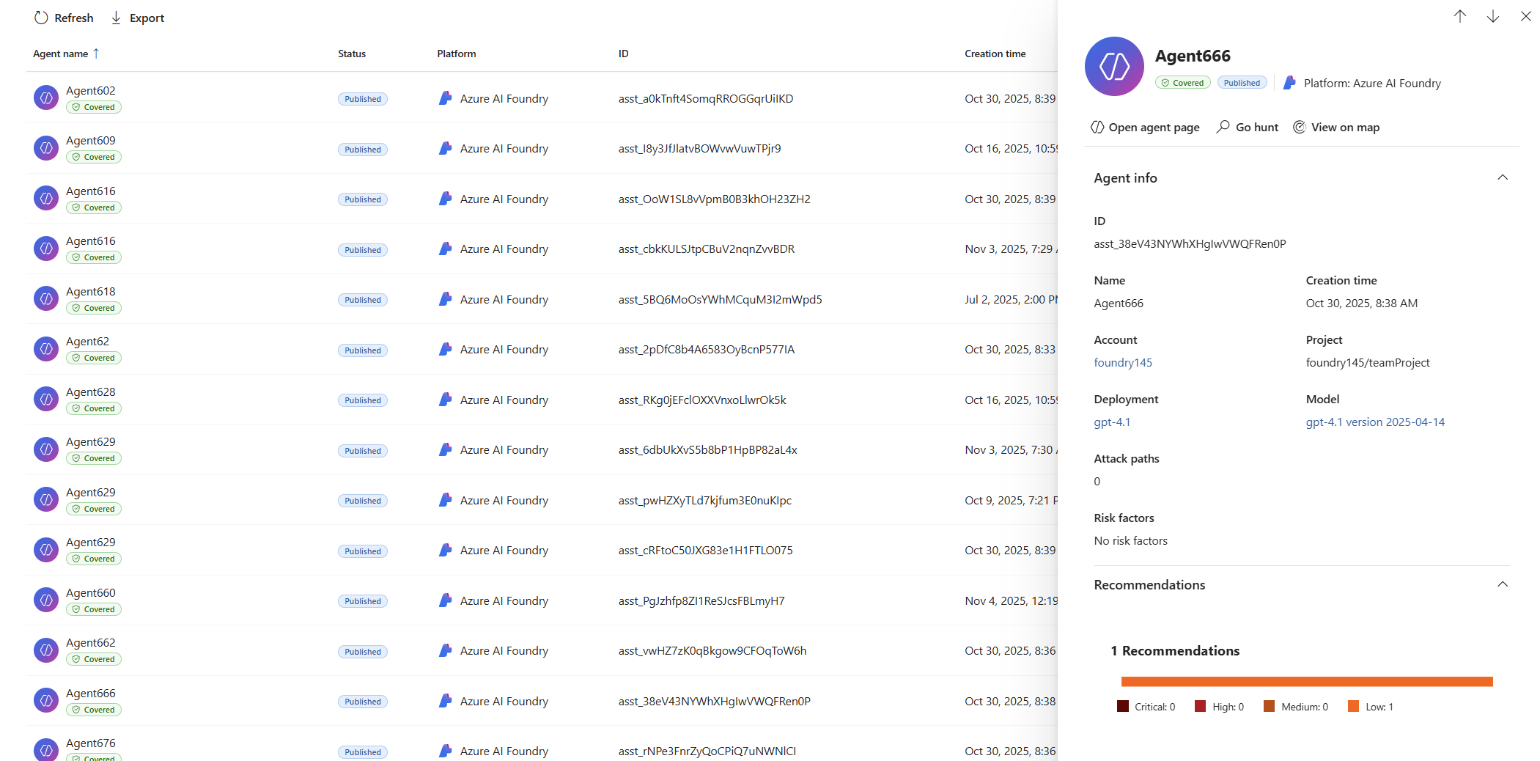Click the ID column header
Screen dimensions: 1540x761
[x=623, y=54]
